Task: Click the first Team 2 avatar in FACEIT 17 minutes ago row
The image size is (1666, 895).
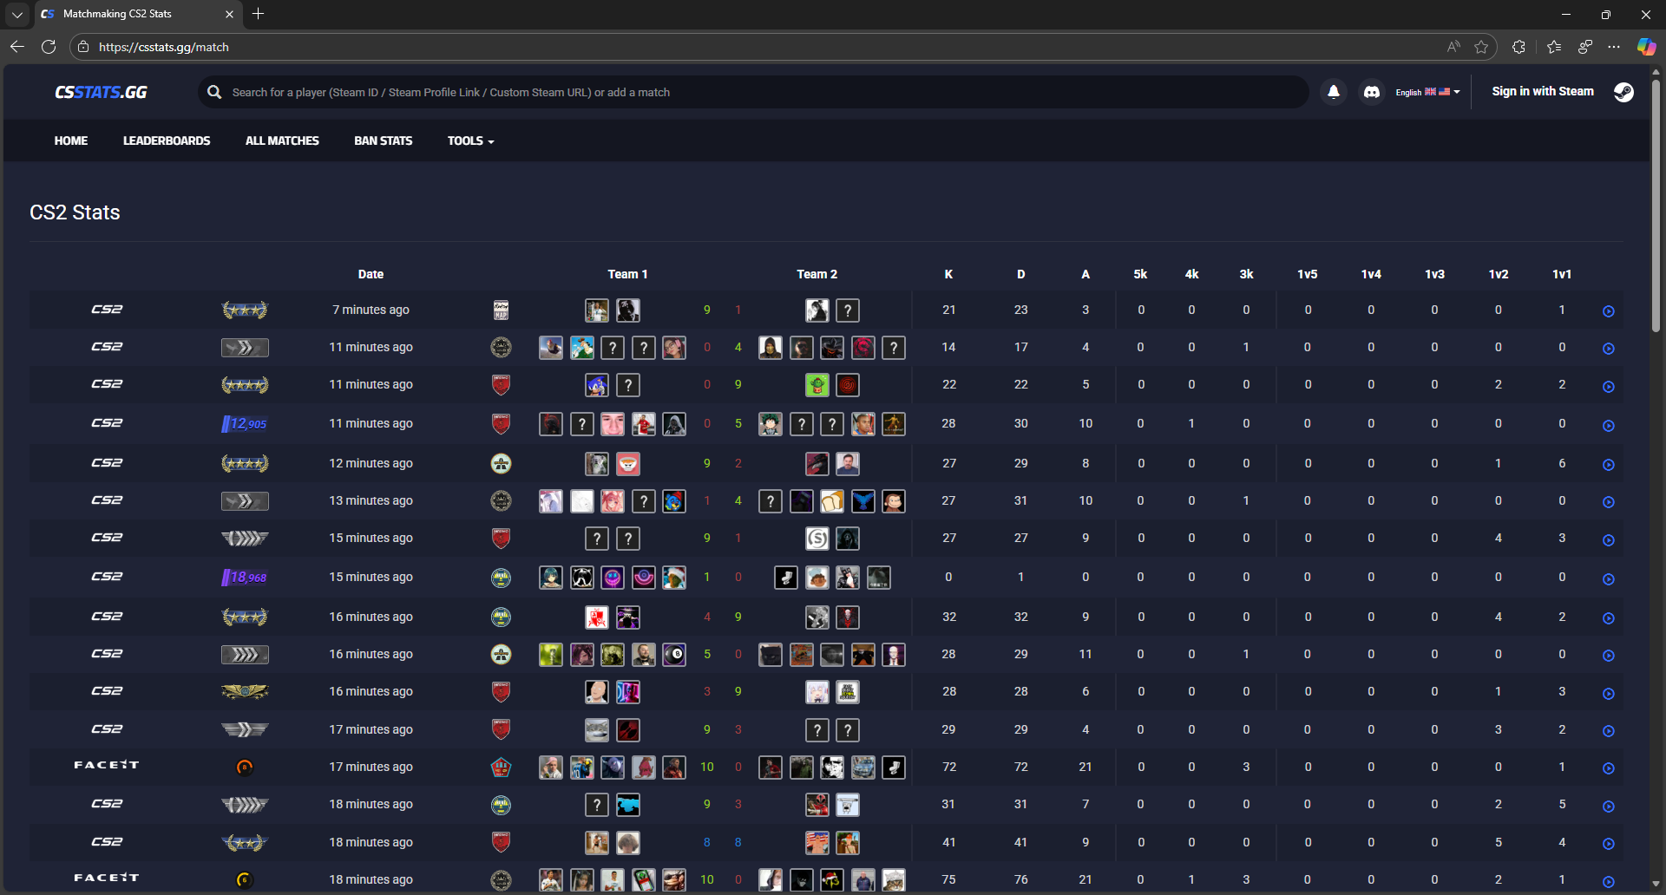Action: click(x=771, y=767)
